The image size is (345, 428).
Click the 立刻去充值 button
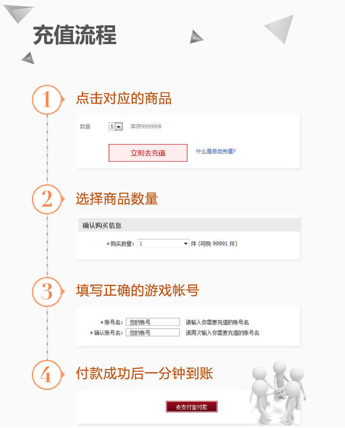[x=148, y=153]
